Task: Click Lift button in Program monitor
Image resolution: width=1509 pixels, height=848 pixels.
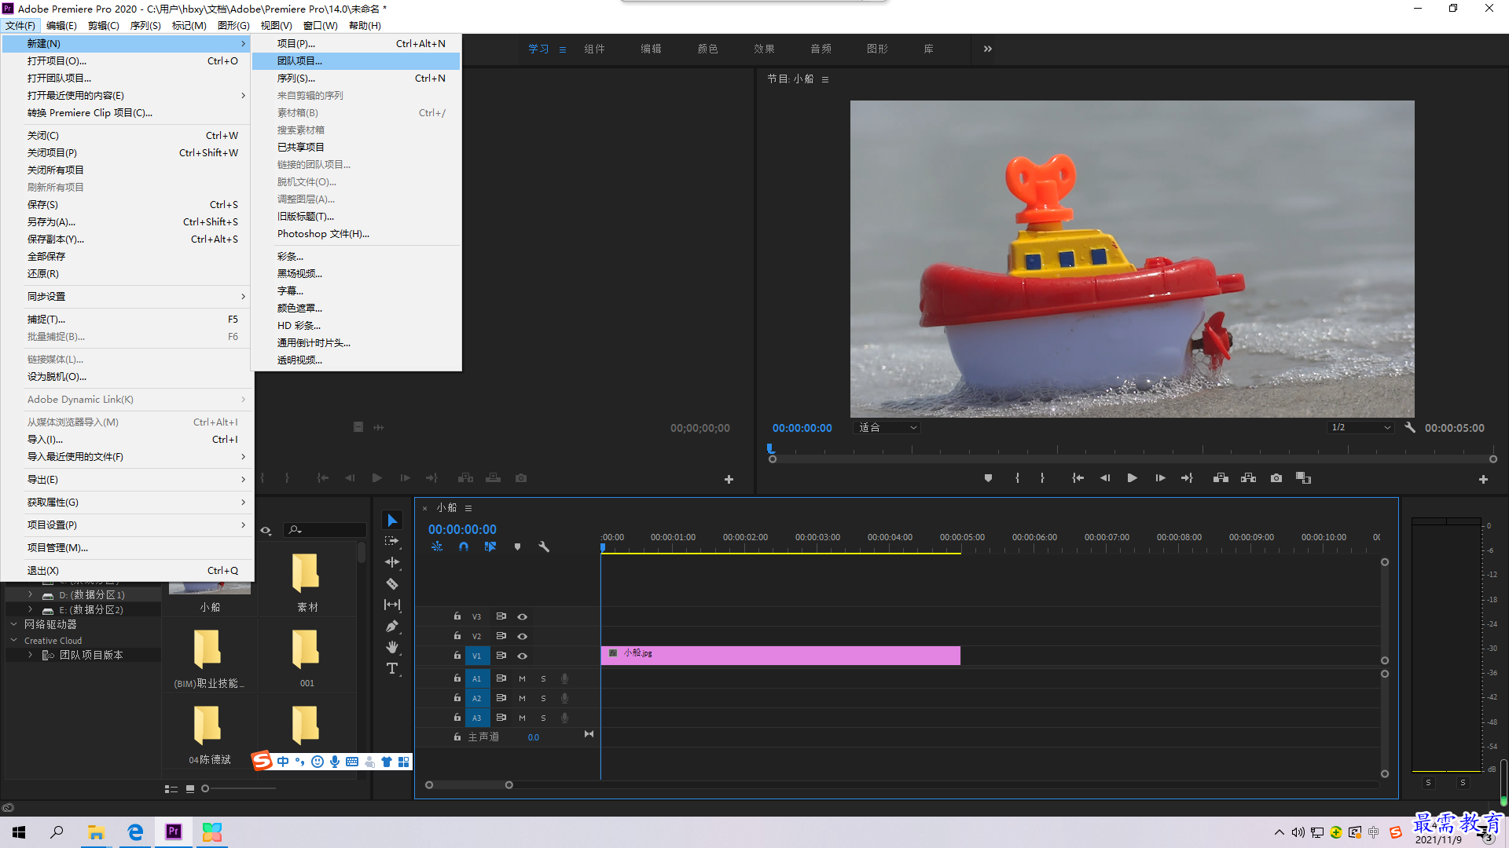Action: (x=1221, y=478)
